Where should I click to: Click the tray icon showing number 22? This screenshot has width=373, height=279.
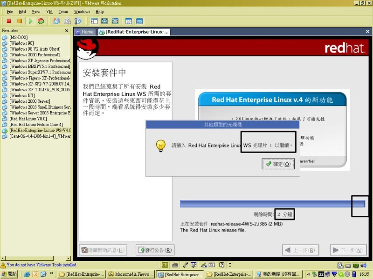coord(321,274)
